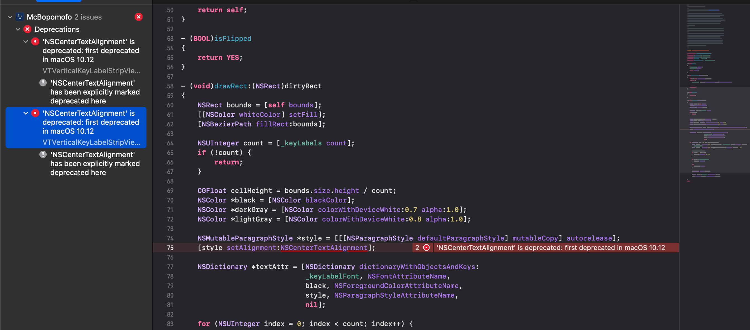Collapse the Deprecations group
750x330 pixels.
(x=18, y=29)
